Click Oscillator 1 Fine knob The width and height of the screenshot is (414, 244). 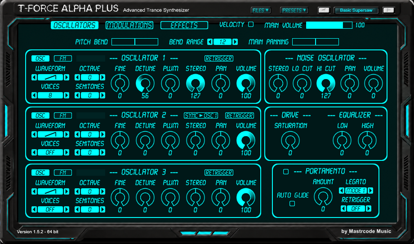click(120, 83)
